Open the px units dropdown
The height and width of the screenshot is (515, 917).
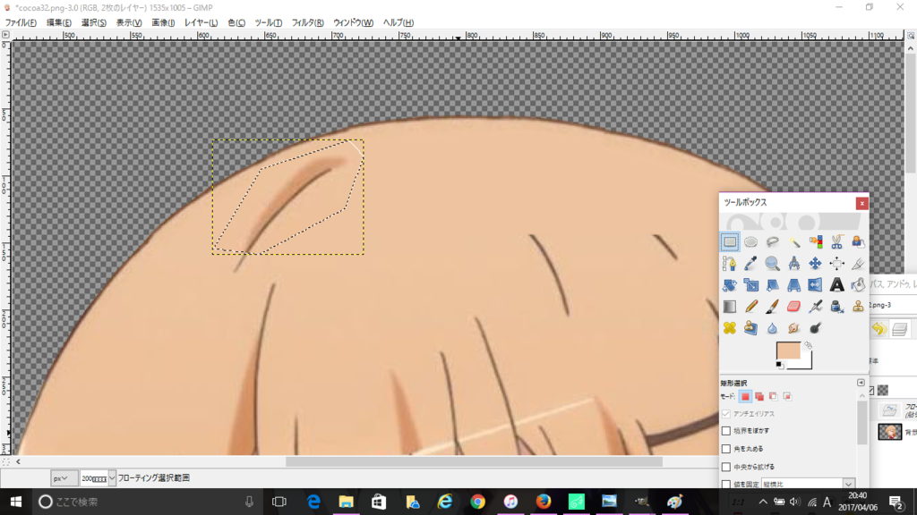(x=64, y=478)
